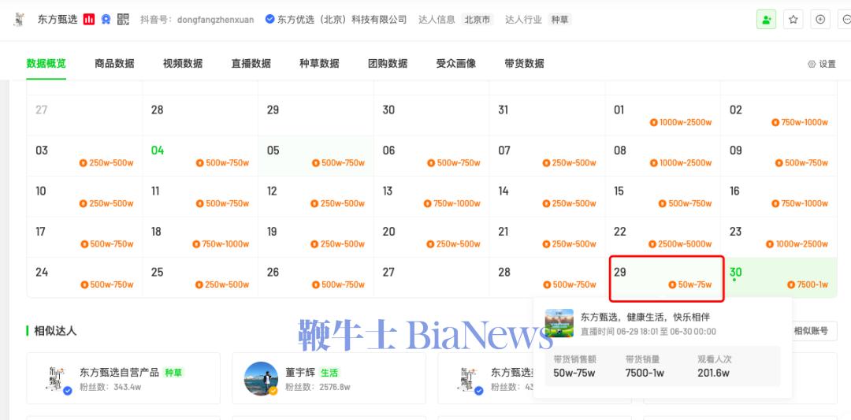The image size is (851, 420).
Task: Click the 抖音号 dongfangzhenxuan text
Action: click(x=197, y=20)
